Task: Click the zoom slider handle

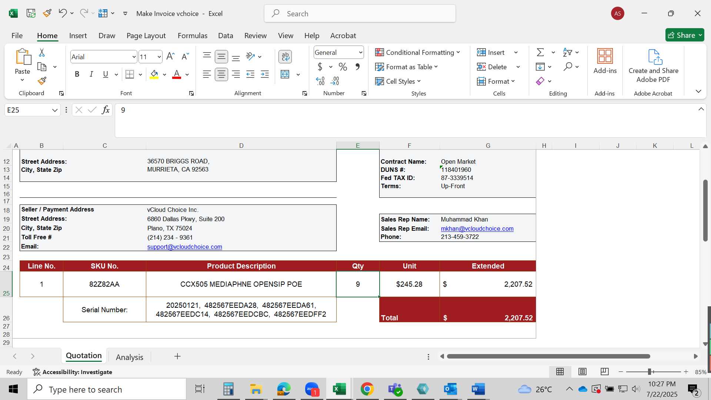Action: 650,371
